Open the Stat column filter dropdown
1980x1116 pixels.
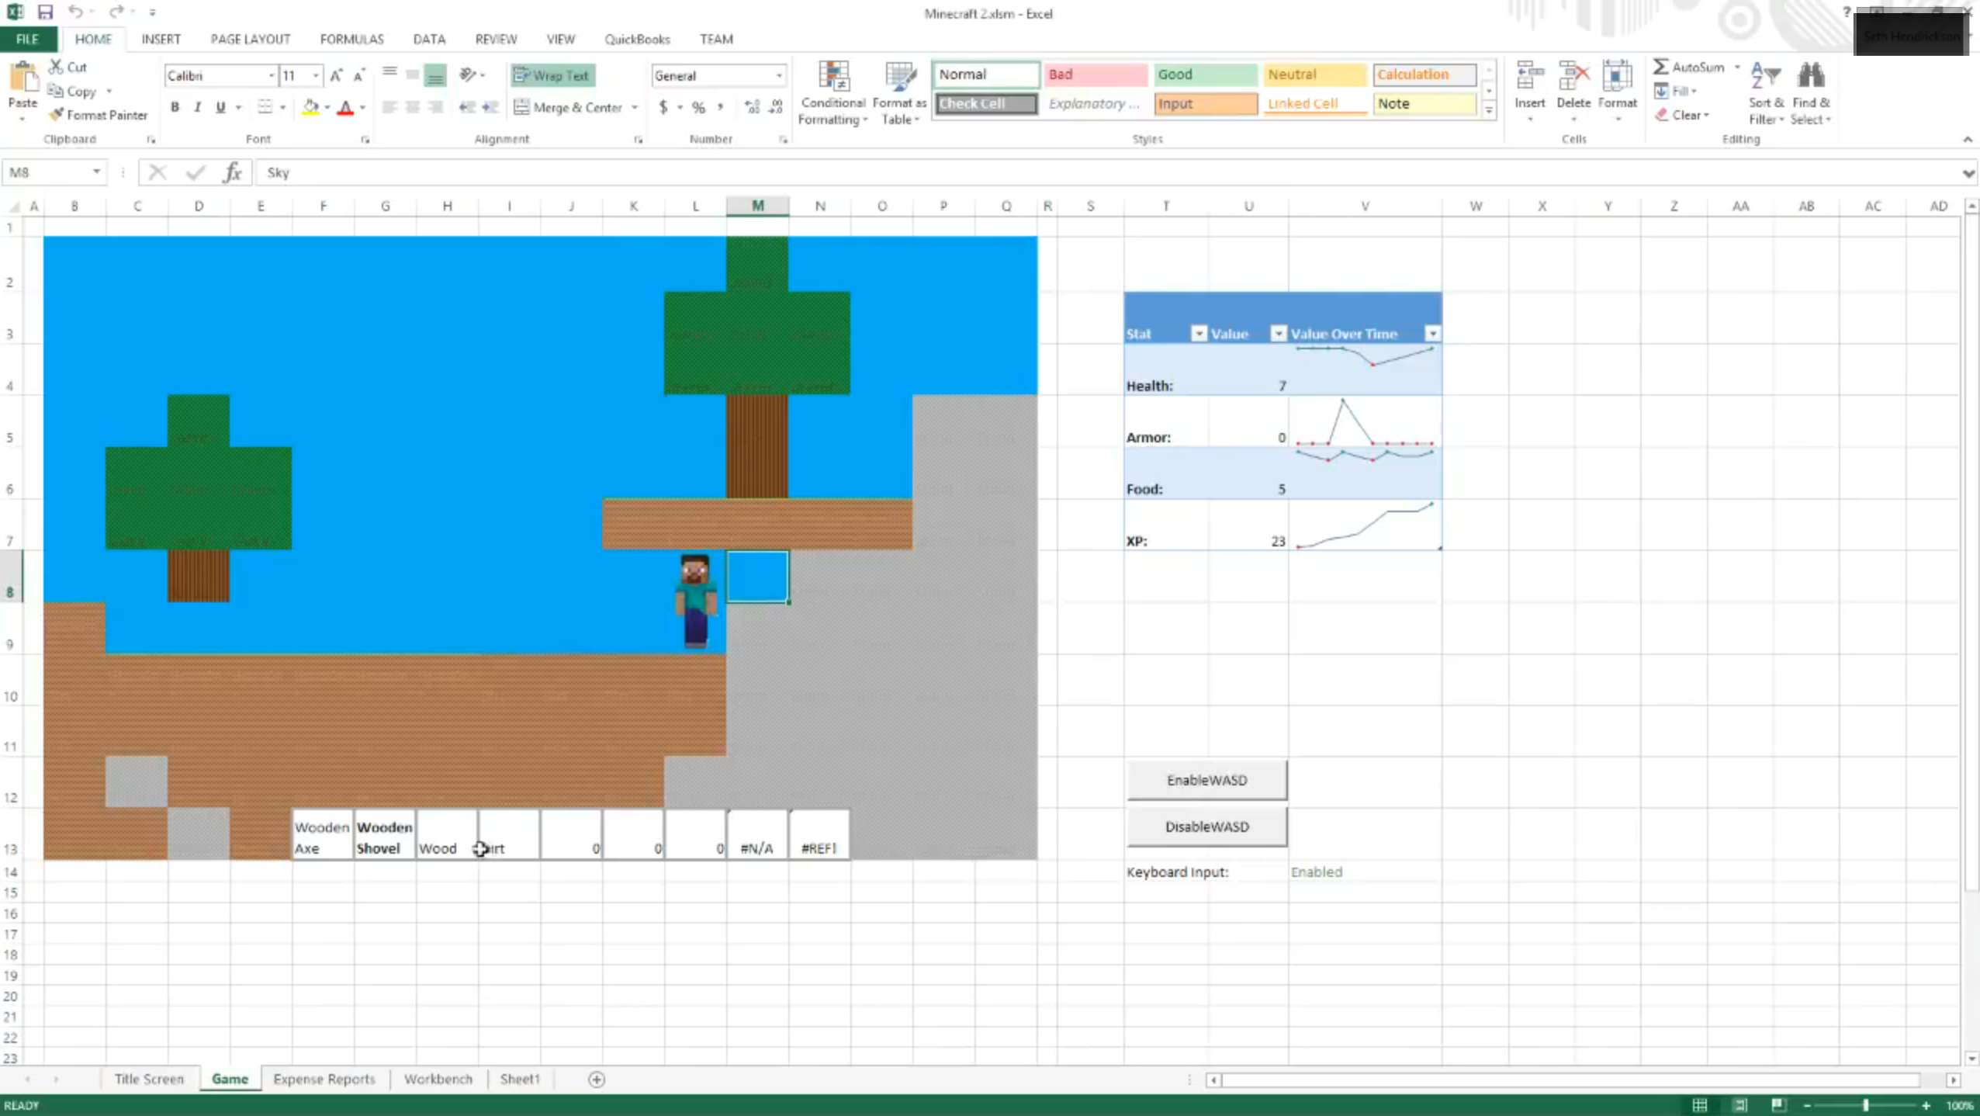coord(1199,334)
